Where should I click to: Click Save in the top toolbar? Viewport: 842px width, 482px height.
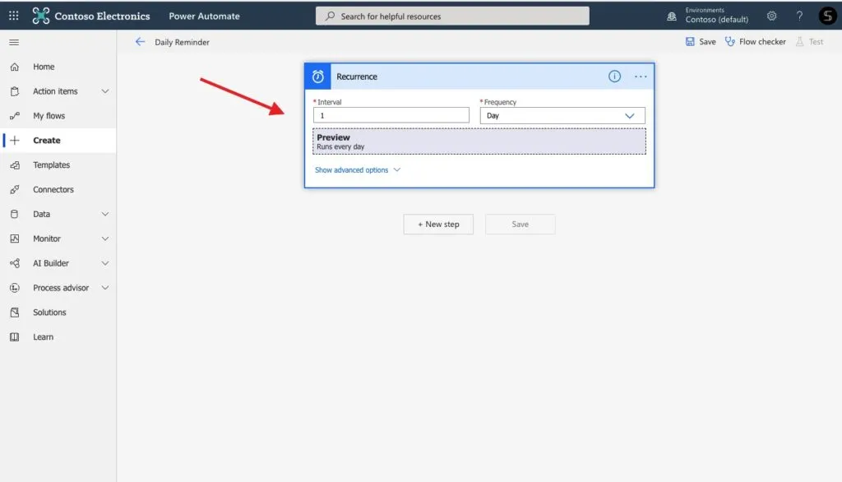(701, 41)
